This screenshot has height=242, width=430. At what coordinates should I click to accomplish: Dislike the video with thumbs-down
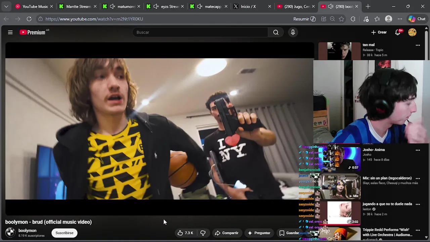pos(203,233)
